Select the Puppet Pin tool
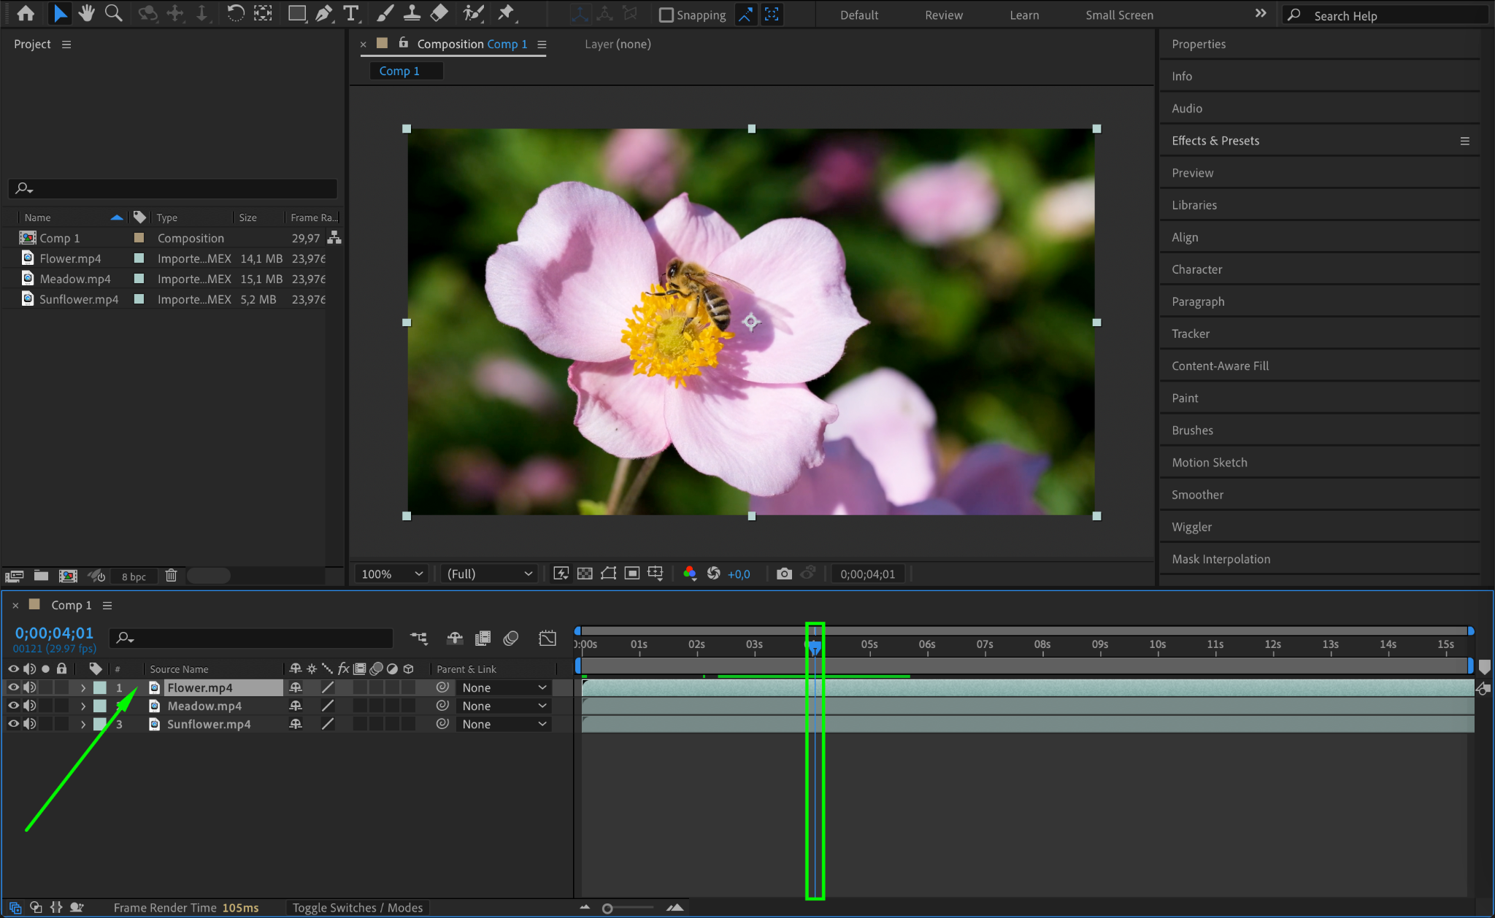 [505, 13]
